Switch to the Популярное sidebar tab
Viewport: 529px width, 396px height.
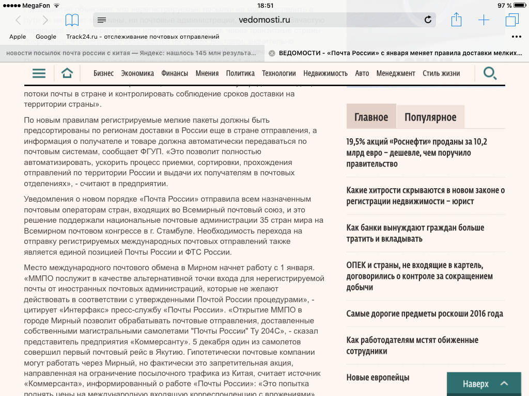click(430, 117)
